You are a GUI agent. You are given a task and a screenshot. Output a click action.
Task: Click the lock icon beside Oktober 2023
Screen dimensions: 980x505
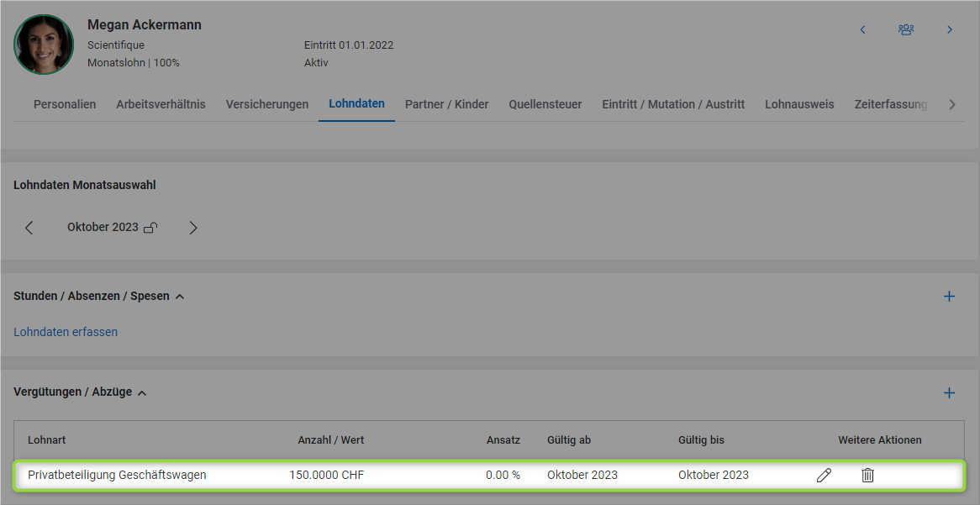(150, 228)
